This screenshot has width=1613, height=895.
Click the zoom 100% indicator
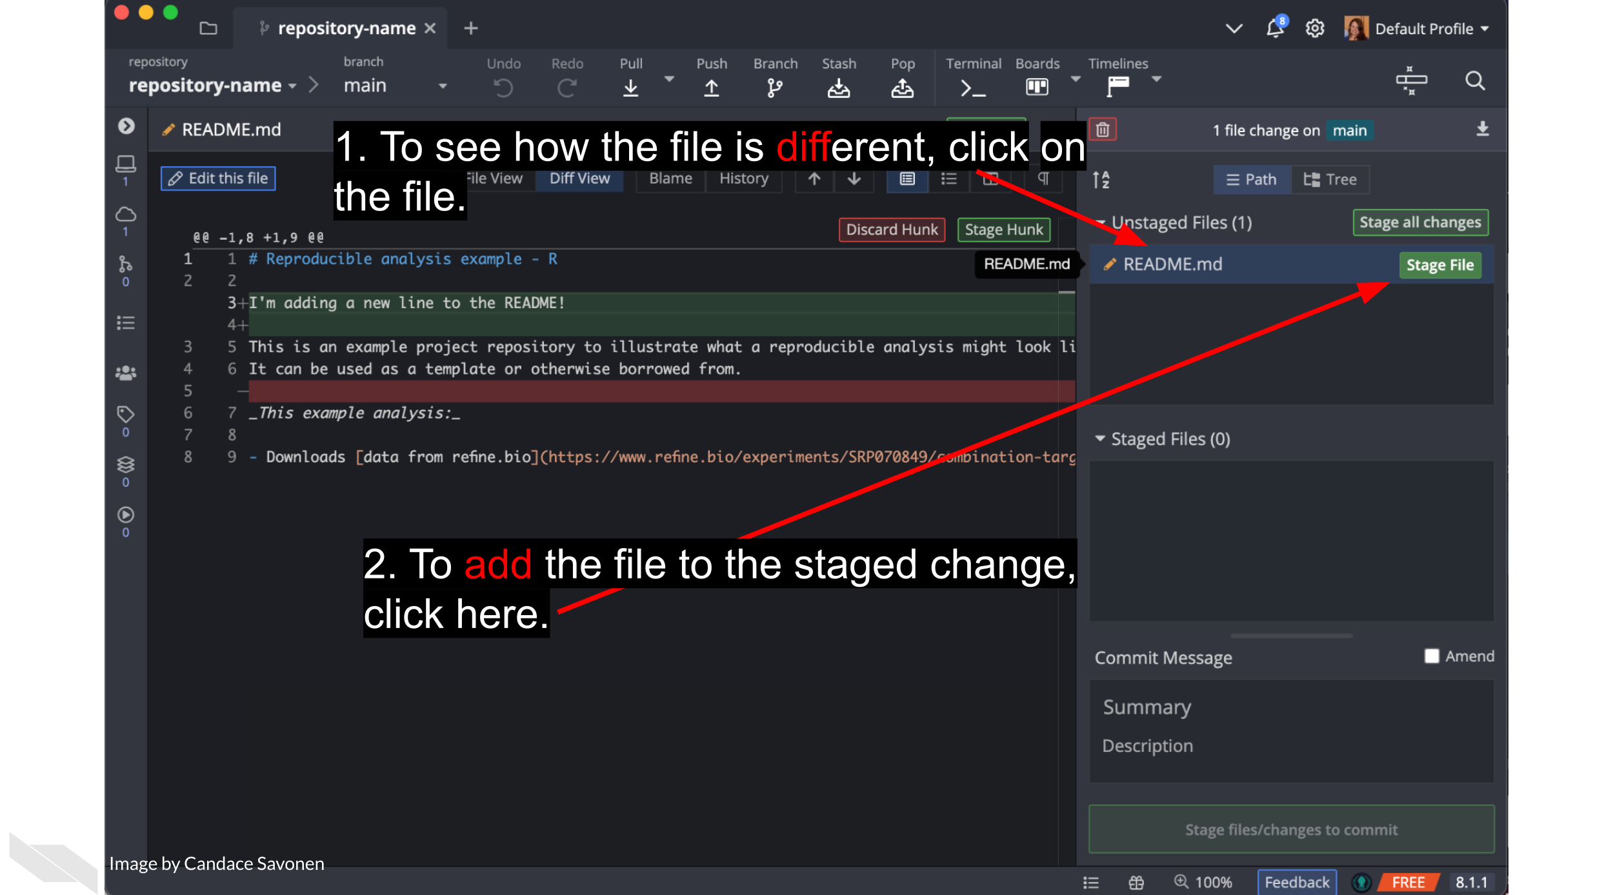(x=1203, y=881)
